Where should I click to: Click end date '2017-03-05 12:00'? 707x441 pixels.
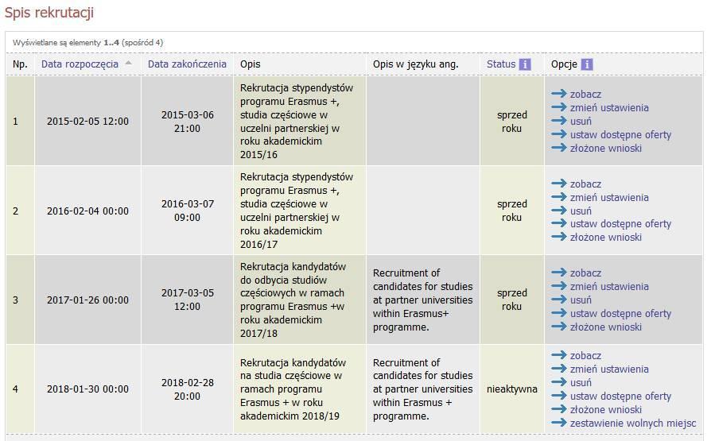187,300
